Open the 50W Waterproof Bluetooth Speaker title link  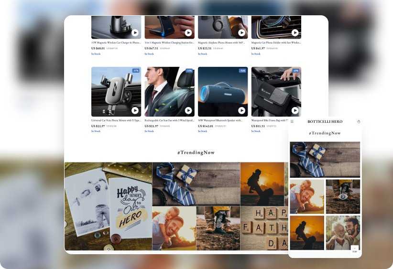point(220,120)
